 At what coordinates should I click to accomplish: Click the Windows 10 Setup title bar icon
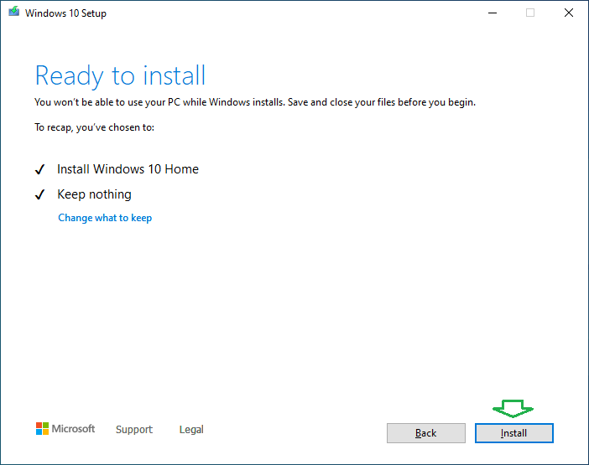pyautogui.click(x=14, y=12)
